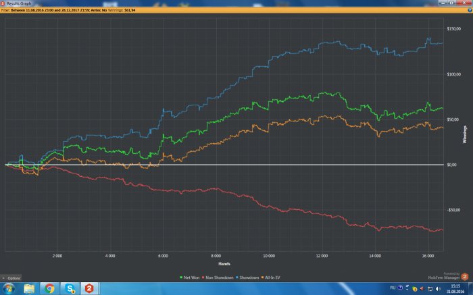473x295 pixels.
Task: Expand the hidden tray icons arrow
Action: pos(407,290)
